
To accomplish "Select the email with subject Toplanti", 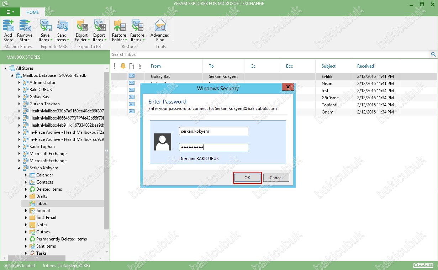I will pos(274,105).
